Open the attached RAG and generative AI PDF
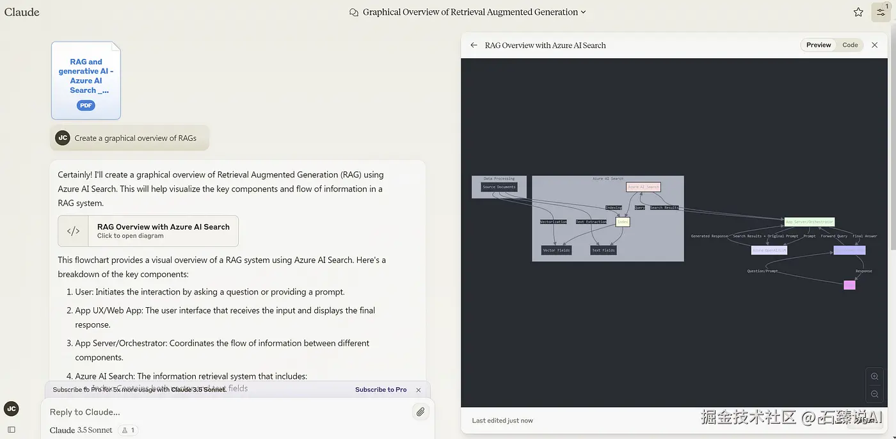 coord(86,81)
